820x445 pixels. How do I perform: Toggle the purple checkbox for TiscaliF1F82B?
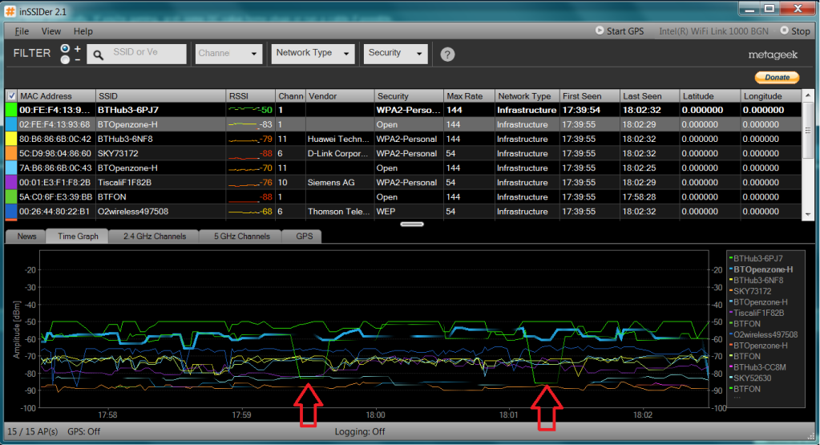pos(11,183)
